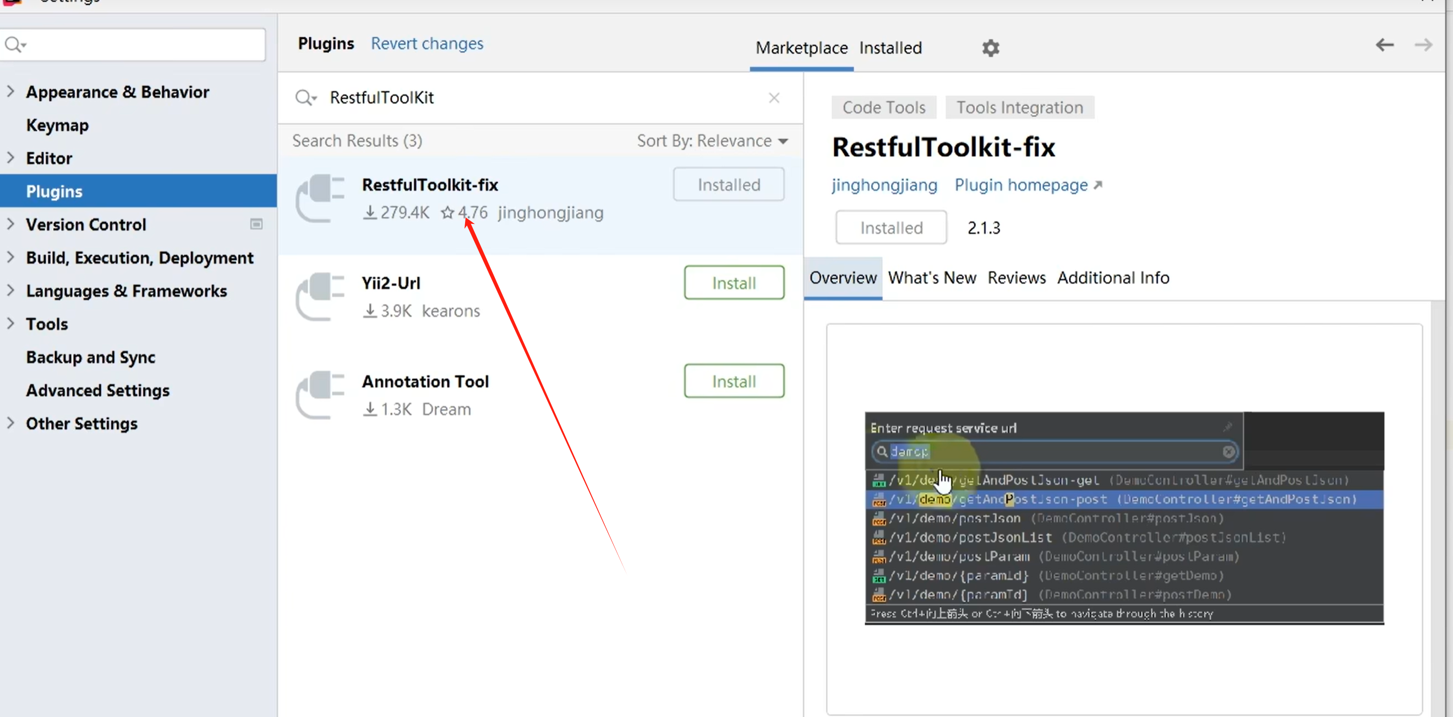Expand Build, Execution, Deployment group
This screenshot has height=717, width=1453.
[x=10, y=257]
